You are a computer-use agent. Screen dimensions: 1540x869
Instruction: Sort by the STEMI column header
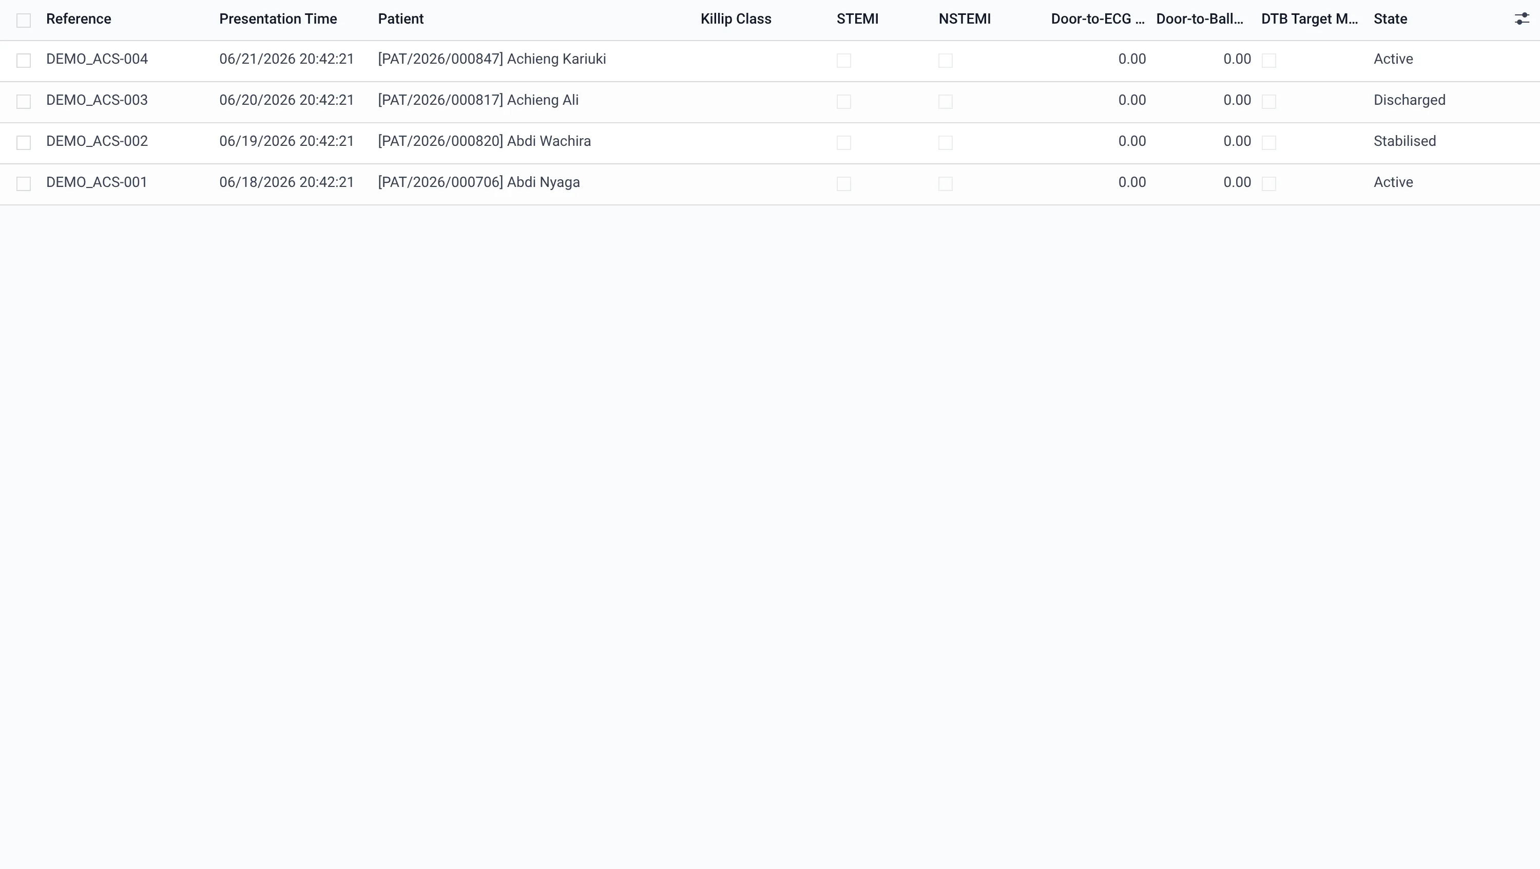click(x=857, y=19)
